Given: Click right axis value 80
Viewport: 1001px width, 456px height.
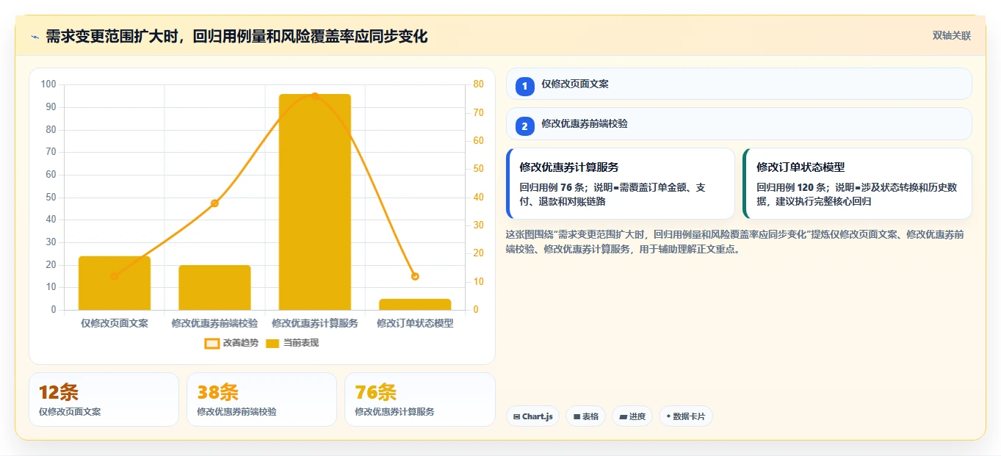Looking at the screenshot, I should point(478,84).
